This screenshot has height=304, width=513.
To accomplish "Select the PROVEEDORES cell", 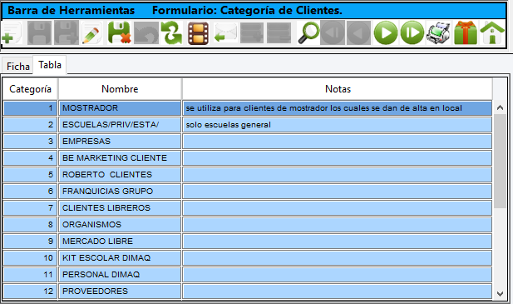I will 120,292.
